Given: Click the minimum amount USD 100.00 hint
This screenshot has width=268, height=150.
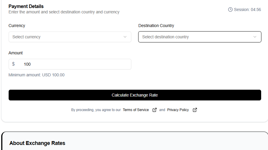Looking at the screenshot, I should (36, 75).
